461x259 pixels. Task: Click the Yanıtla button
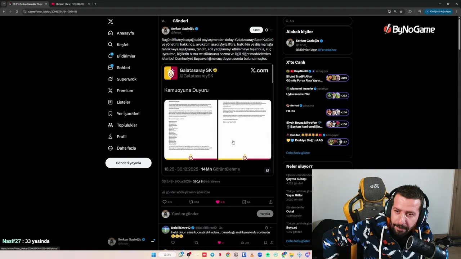tap(265, 214)
